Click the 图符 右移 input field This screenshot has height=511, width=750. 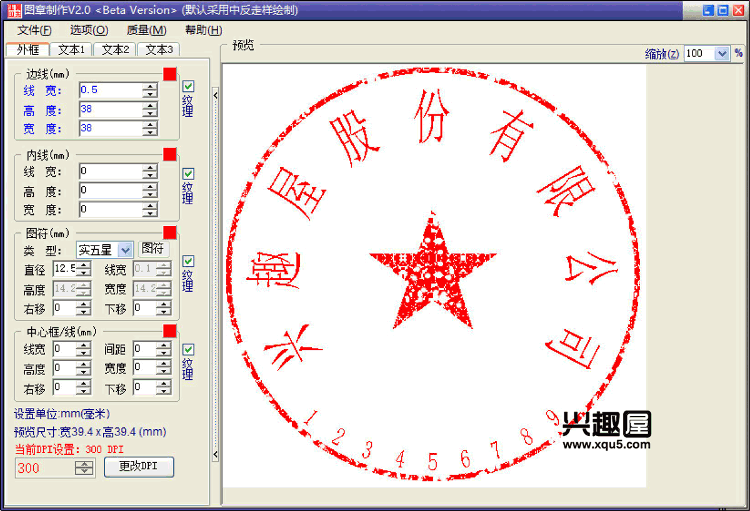64,307
